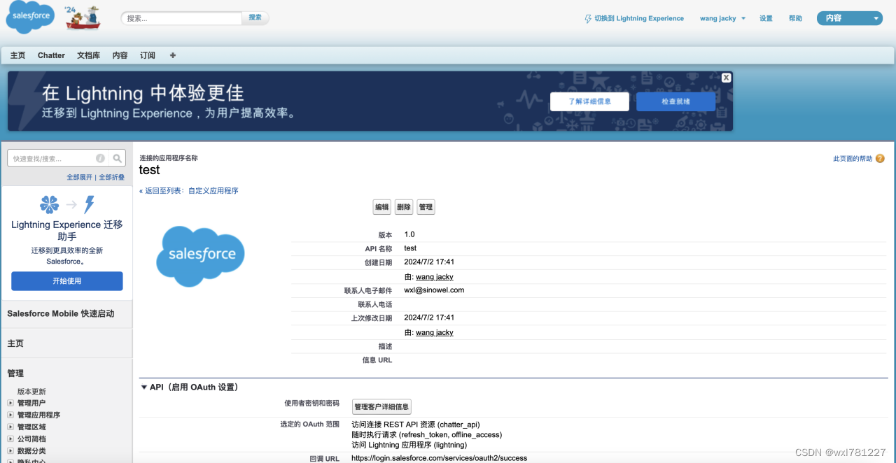Click the 检查就绪 banner button
This screenshot has height=463, width=896.
pyautogui.click(x=675, y=101)
